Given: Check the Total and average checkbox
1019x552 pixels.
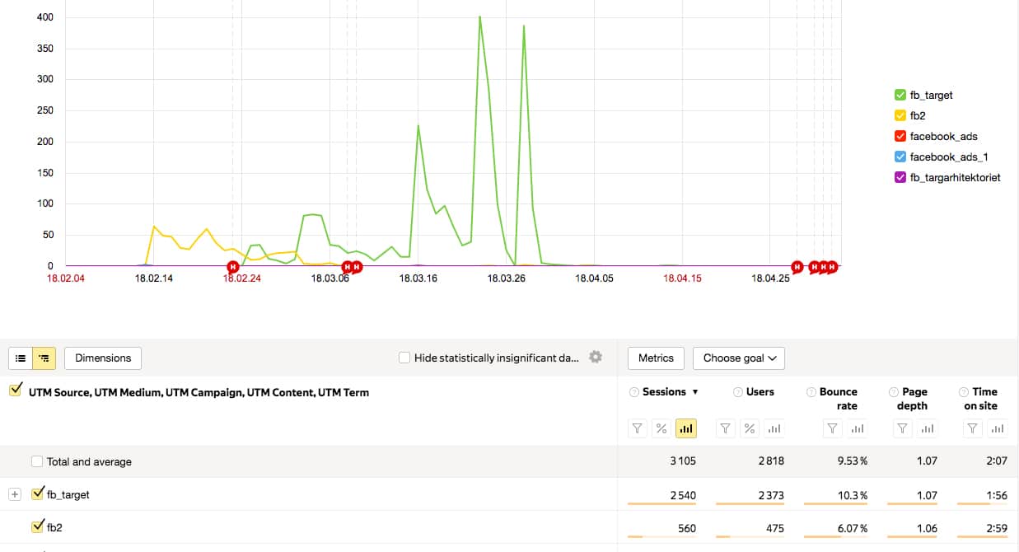Looking at the screenshot, I should pos(37,461).
